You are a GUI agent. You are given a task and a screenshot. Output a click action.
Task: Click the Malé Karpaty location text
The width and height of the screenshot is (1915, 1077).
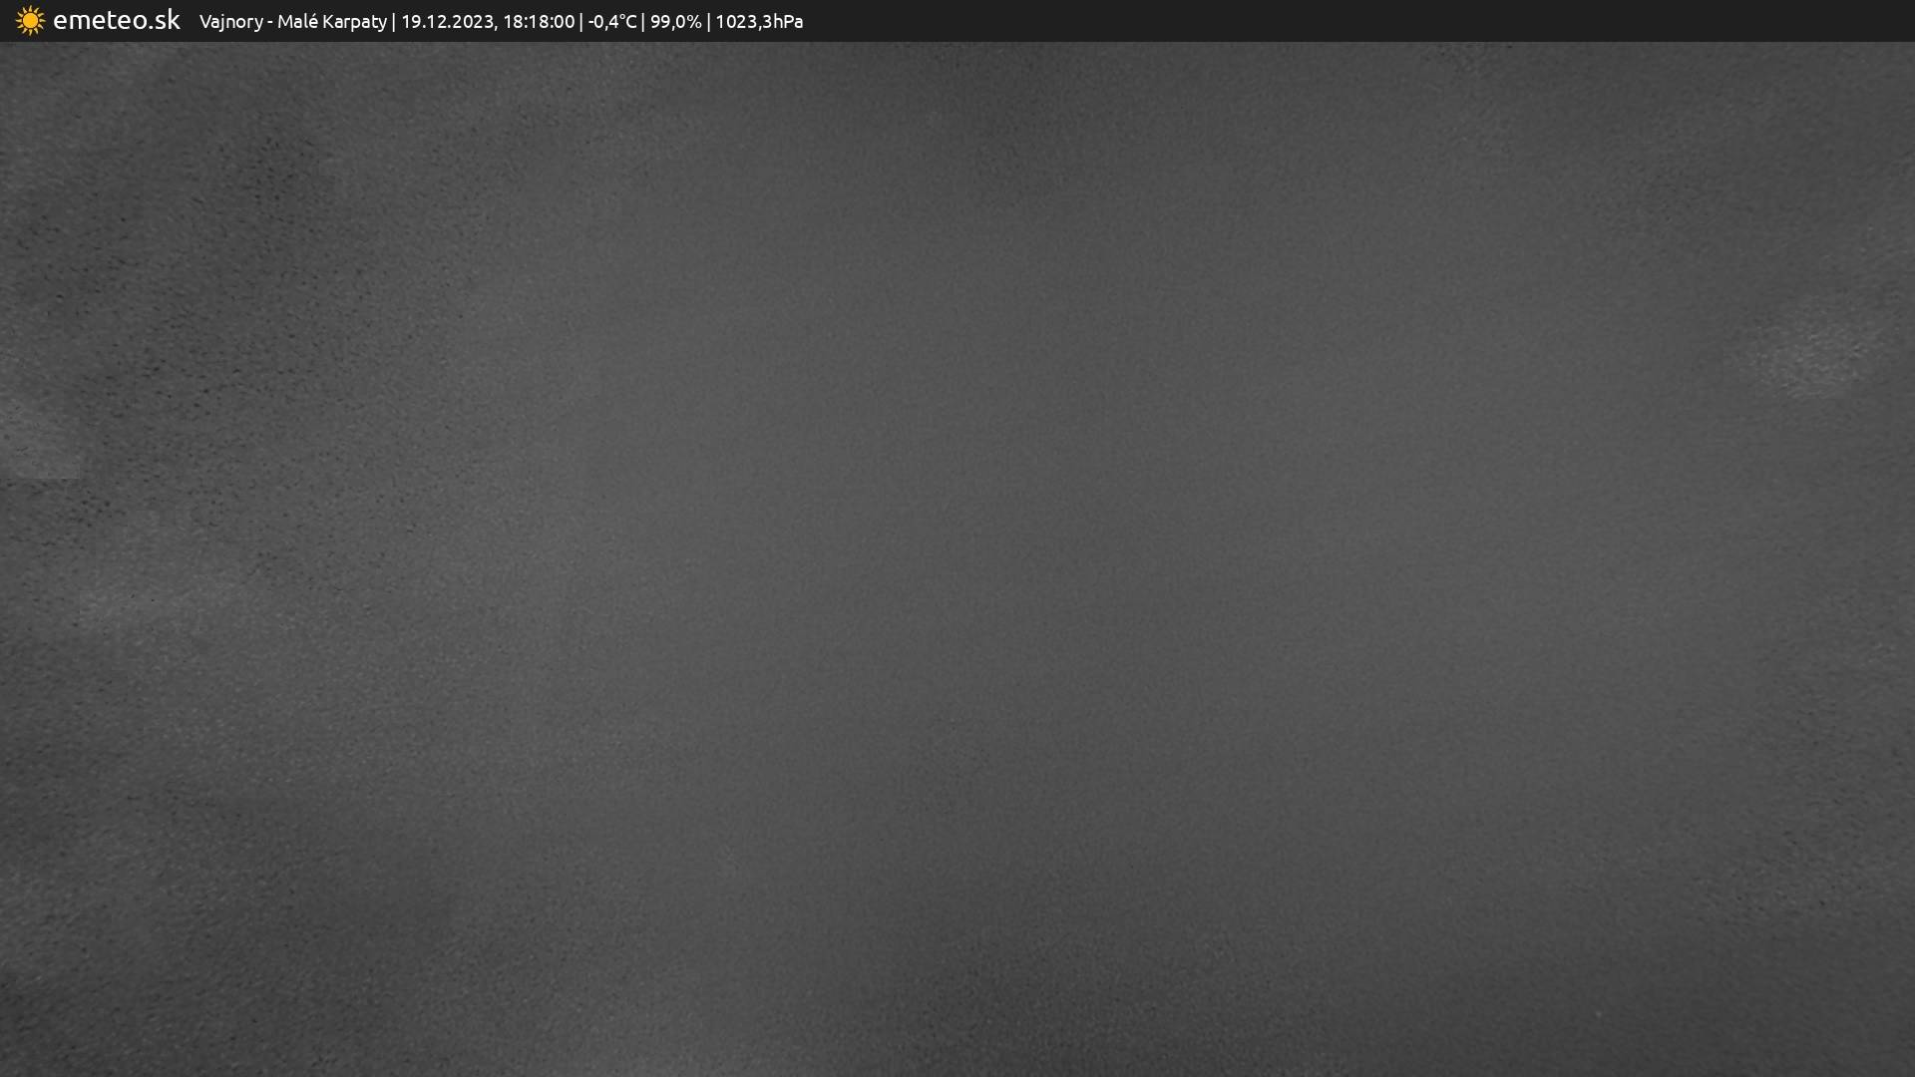331,22
